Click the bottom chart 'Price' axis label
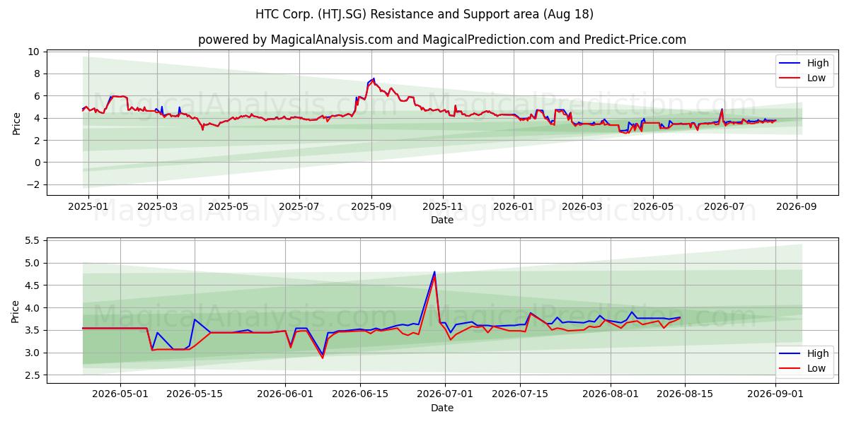The image size is (849, 424). (x=16, y=310)
